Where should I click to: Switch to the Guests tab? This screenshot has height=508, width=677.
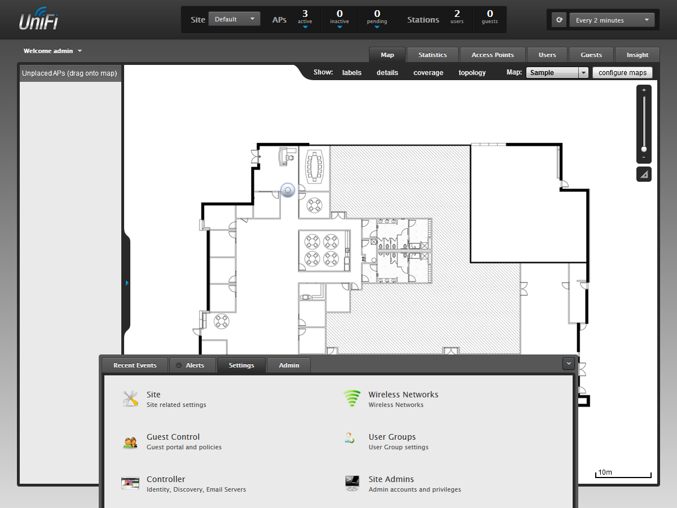591,55
